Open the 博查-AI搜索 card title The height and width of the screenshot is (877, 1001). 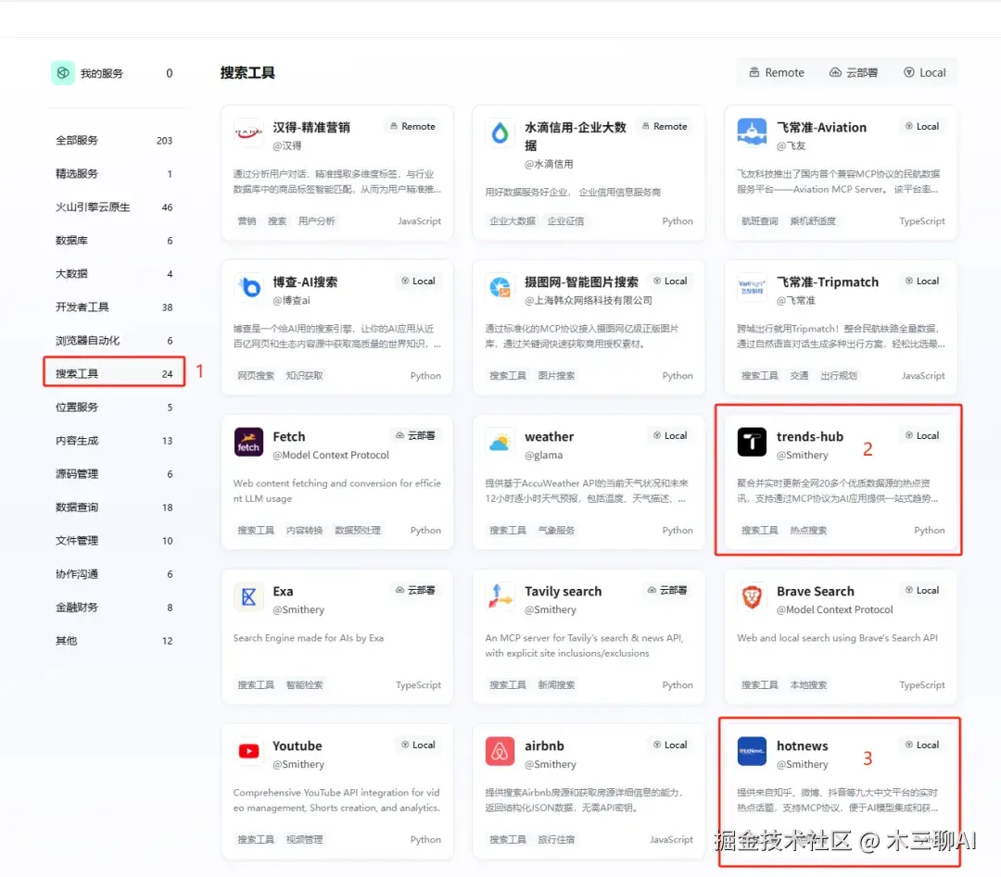pos(305,282)
